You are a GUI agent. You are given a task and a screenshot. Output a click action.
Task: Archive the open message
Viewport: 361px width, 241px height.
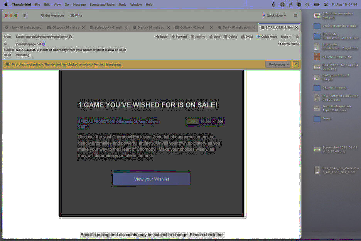[198, 37]
